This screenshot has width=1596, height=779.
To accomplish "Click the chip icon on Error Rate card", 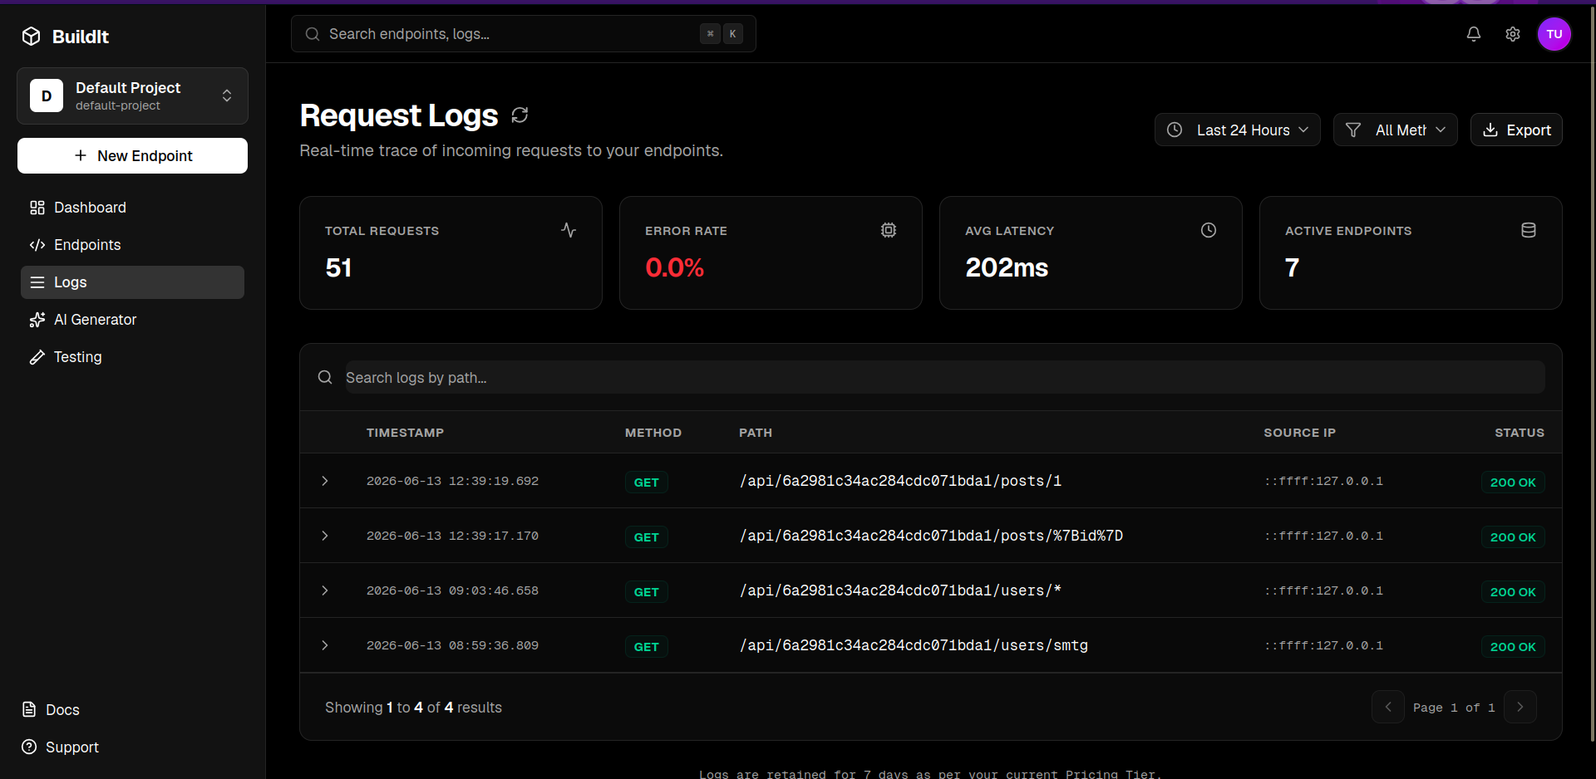I will pyautogui.click(x=889, y=230).
